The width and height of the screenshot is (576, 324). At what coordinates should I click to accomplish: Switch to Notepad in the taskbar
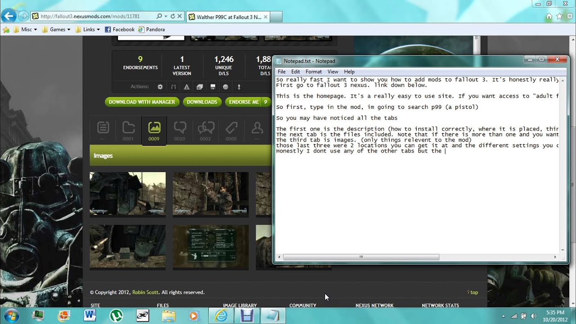click(273, 316)
